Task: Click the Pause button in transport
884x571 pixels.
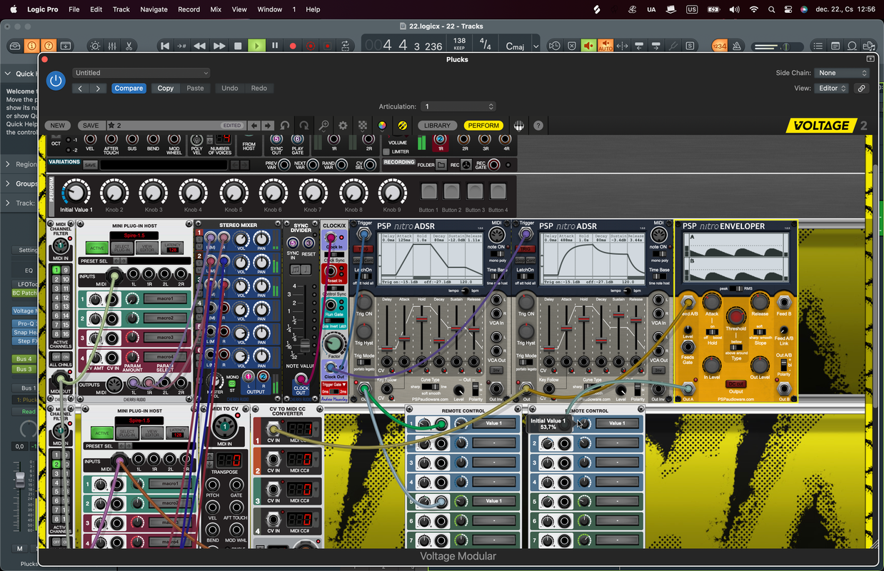Action: [275, 46]
